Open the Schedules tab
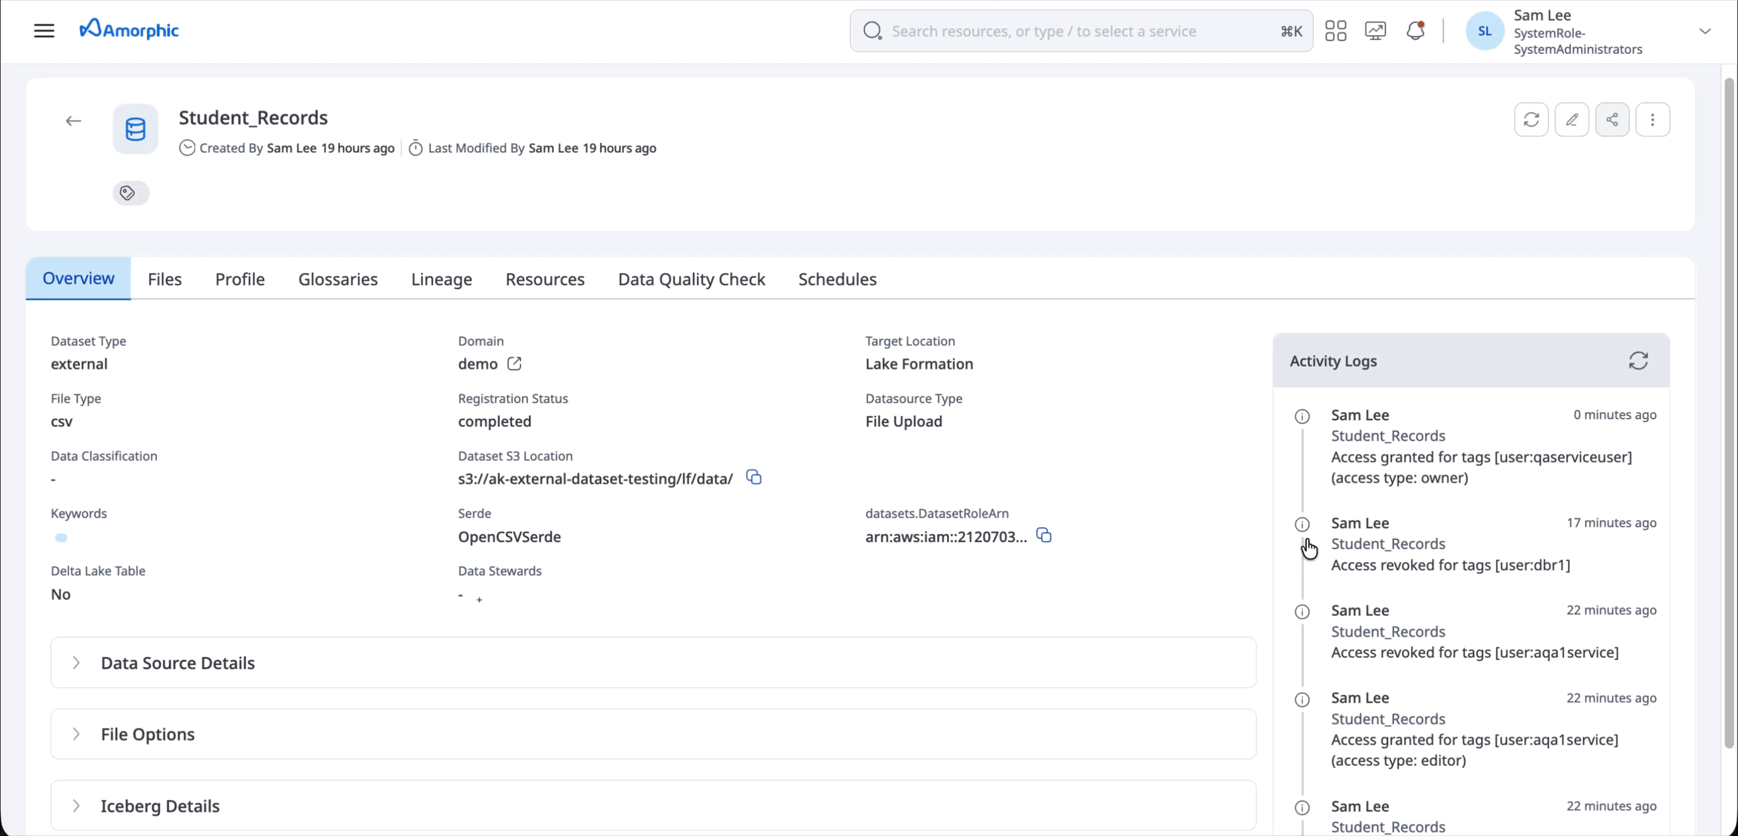The image size is (1738, 836). (837, 279)
